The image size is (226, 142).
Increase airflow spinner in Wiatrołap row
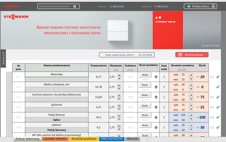pyautogui.click(x=191, y=75)
